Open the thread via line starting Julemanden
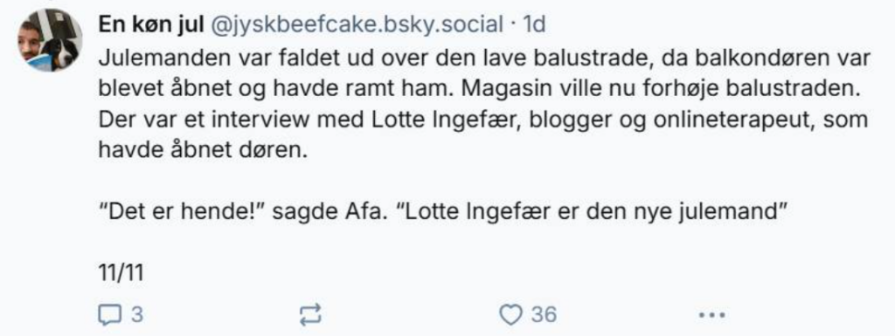 click(x=485, y=57)
